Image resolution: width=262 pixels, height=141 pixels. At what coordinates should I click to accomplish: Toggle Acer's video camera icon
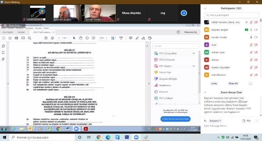(x=256, y=45)
